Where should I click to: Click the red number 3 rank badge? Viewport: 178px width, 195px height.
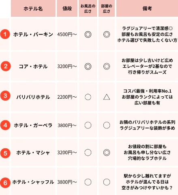[x=5, y=95]
